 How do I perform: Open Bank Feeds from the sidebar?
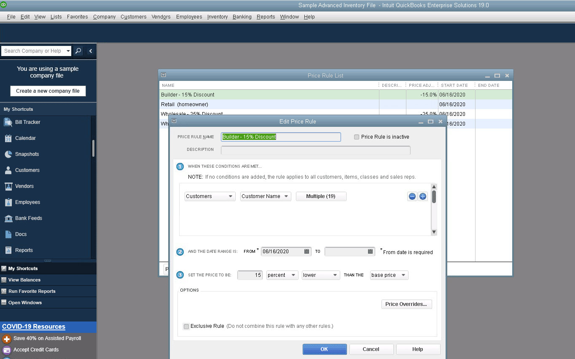coord(31,218)
